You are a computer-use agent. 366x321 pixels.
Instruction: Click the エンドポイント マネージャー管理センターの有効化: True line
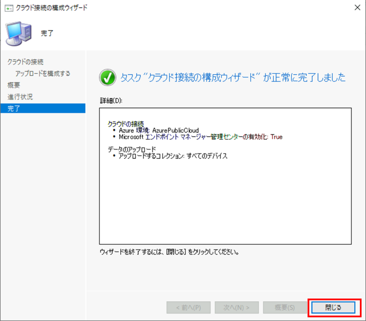pos(201,137)
